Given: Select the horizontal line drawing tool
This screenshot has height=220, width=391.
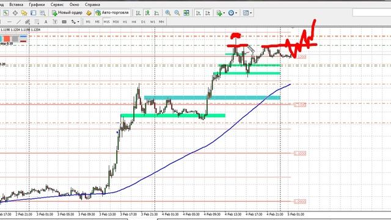Looking at the screenshot, I should [x=10, y=22].
